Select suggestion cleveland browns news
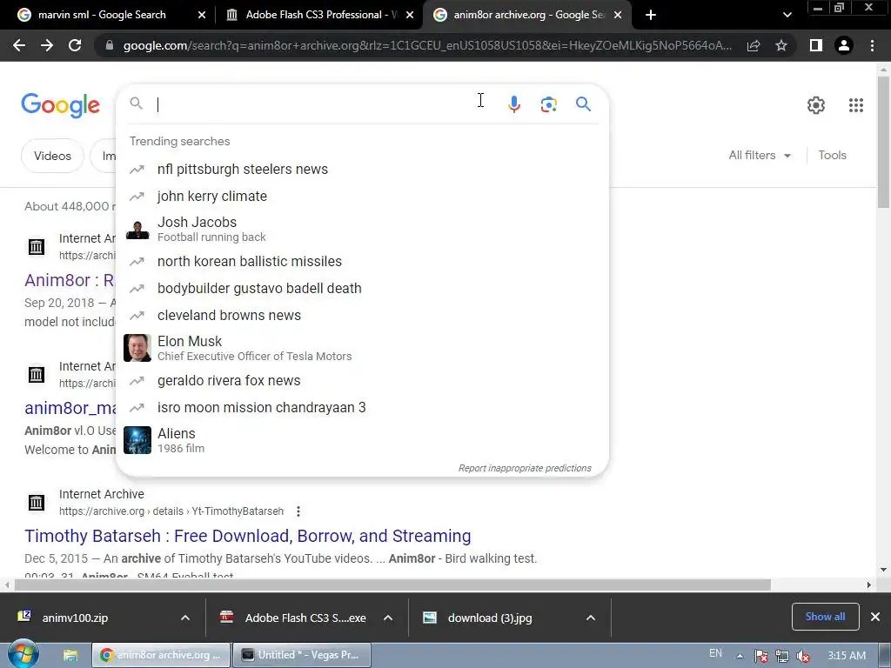The width and height of the screenshot is (891, 668). [362, 315]
